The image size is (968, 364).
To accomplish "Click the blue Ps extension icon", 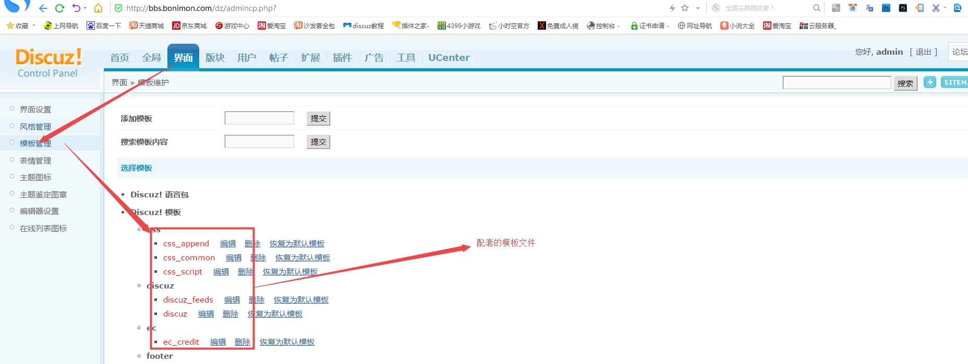I will (x=886, y=8).
